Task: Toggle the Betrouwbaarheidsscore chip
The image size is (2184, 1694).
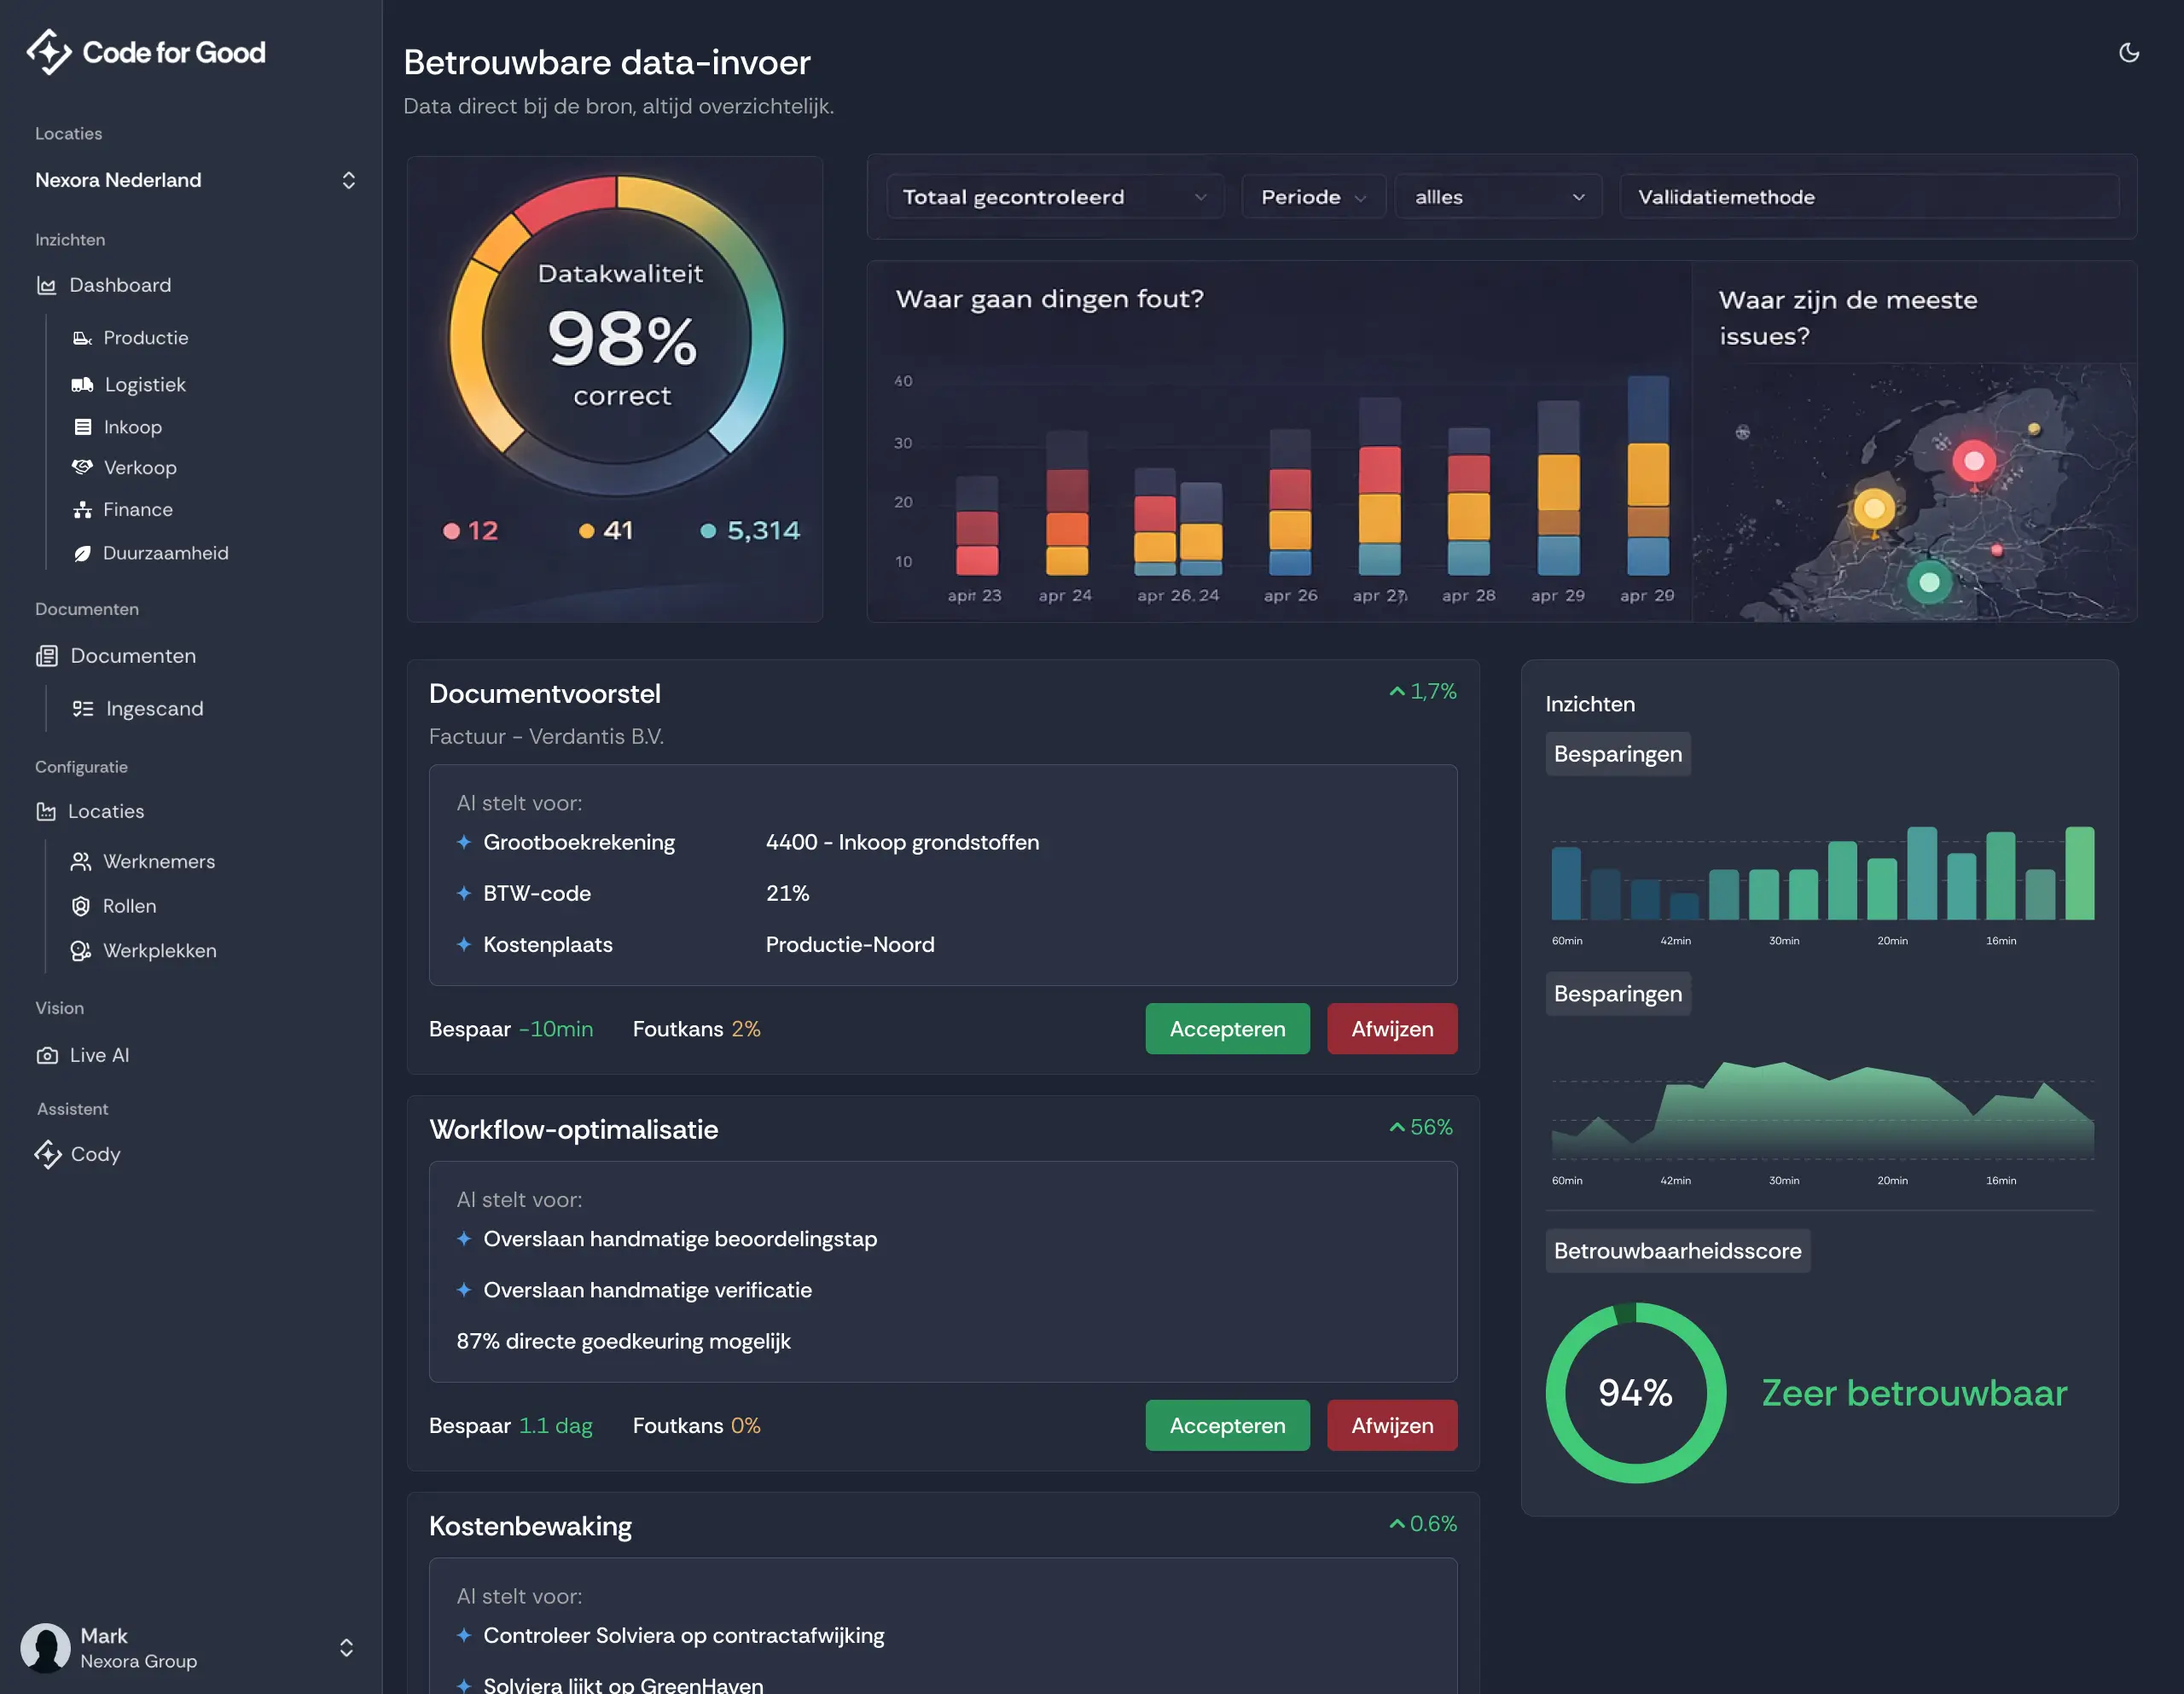Action: click(x=1677, y=1251)
